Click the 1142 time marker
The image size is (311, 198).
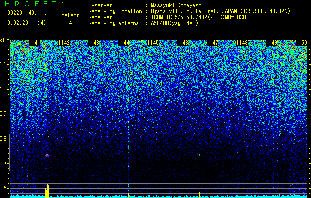point(64,43)
